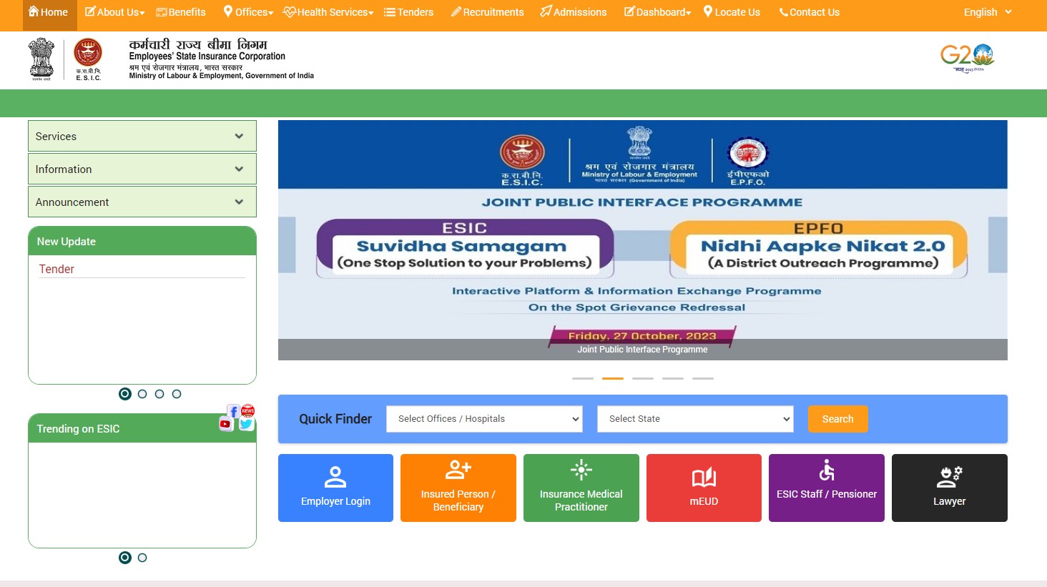Click the Employer Login person icon

335,475
